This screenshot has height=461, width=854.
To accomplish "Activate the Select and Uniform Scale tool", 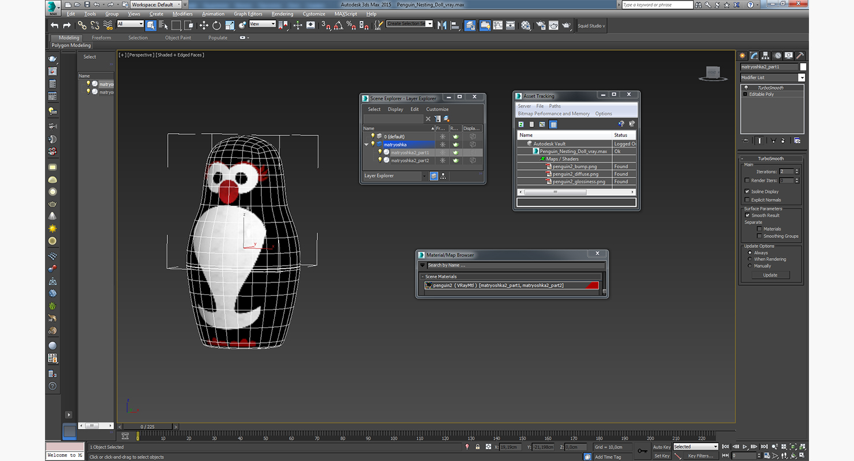I will pyautogui.click(x=230, y=25).
